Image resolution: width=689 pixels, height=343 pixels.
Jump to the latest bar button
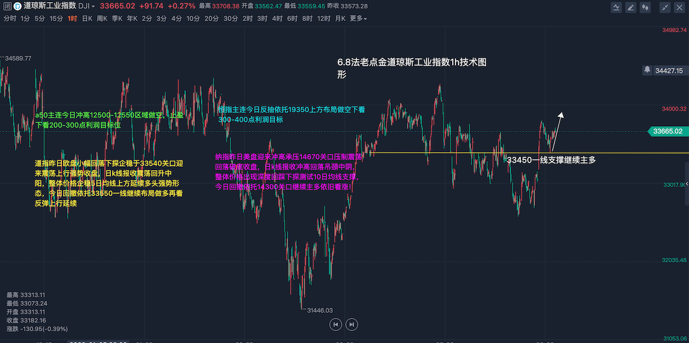click(x=351, y=324)
